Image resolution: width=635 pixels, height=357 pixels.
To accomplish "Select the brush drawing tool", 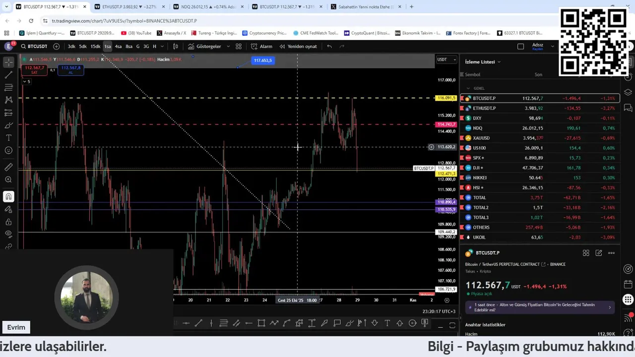I will (x=8, y=125).
